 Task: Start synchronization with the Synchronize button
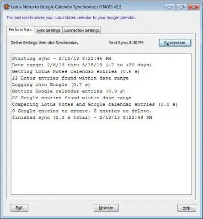pyautogui.click(x=175, y=43)
